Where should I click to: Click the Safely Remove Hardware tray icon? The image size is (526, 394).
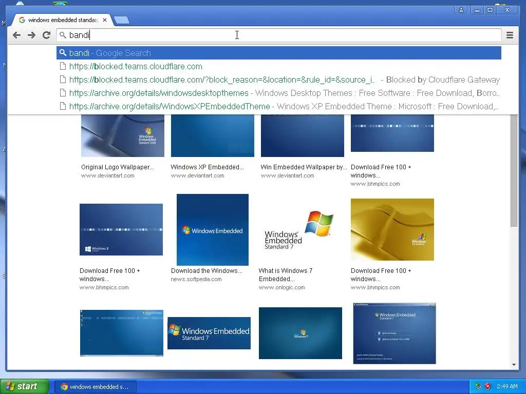click(x=478, y=386)
